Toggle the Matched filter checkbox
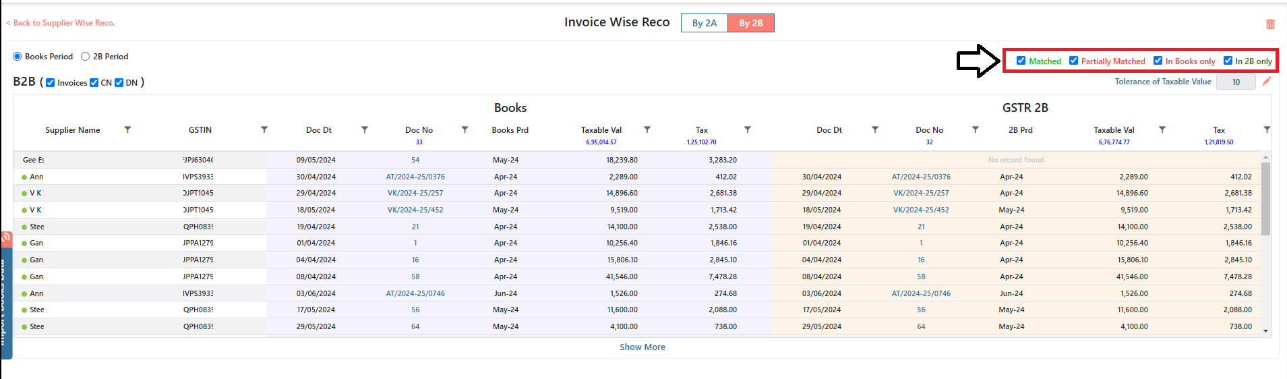This screenshot has width=1287, height=379. pos(1021,61)
